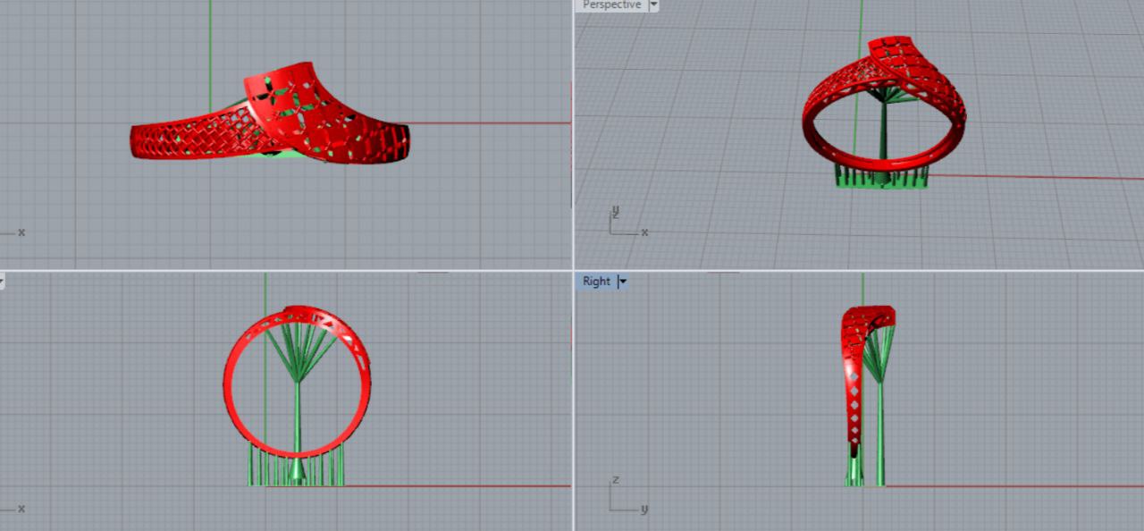Click the x axis indicator in top-left viewport
This screenshot has height=531, width=1144.
[21, 232]
